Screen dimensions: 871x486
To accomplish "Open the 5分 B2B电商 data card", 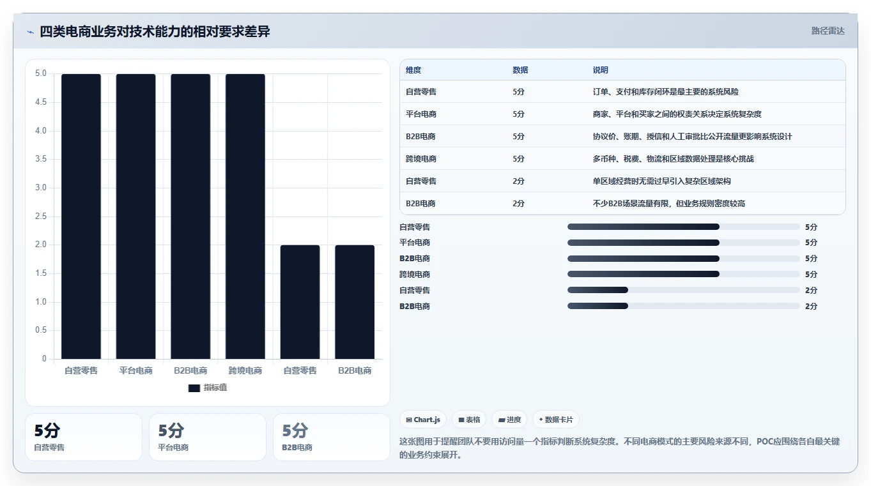I will click(x=332, y=437).
